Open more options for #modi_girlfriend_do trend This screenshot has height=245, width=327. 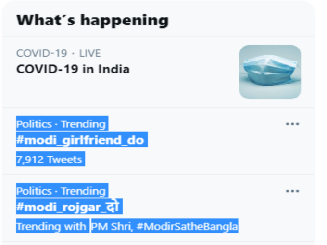pyautogui.click(x=292, y=124)
